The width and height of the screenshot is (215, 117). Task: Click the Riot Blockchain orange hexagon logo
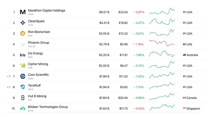pos(23,33)
